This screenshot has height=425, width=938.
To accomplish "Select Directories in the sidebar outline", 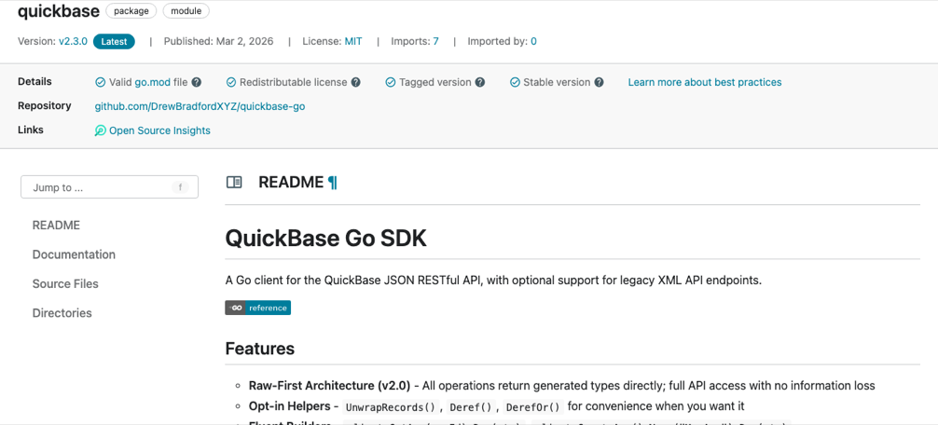I will click(62, 313).
